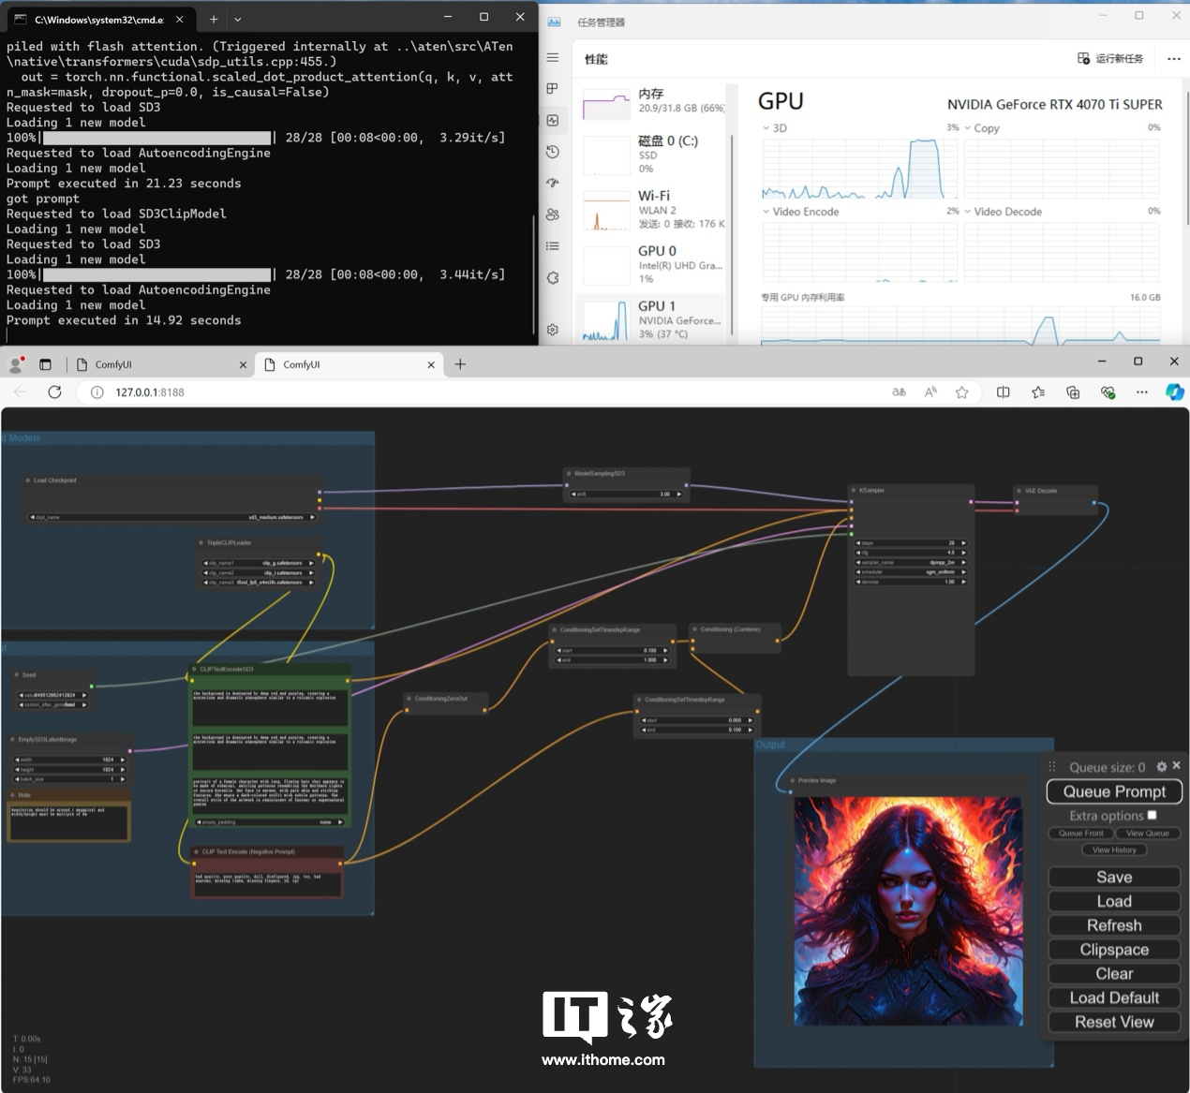Open the Copy engine graph dropdown
The image size is (1190, 1093).
coord(967,128)
